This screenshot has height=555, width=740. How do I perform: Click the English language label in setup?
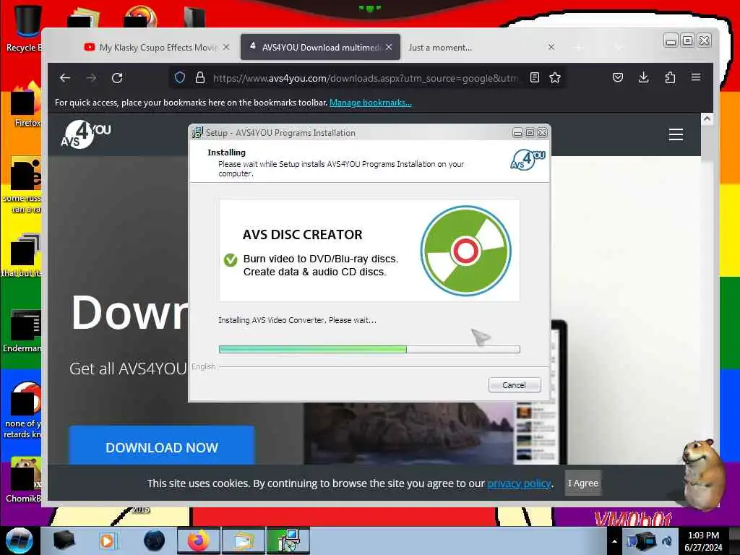[203, 366]
